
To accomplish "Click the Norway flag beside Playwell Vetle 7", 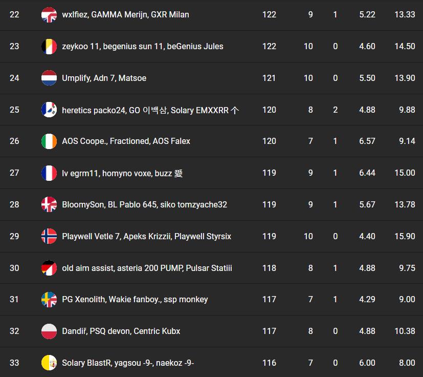I will (49, 237).
